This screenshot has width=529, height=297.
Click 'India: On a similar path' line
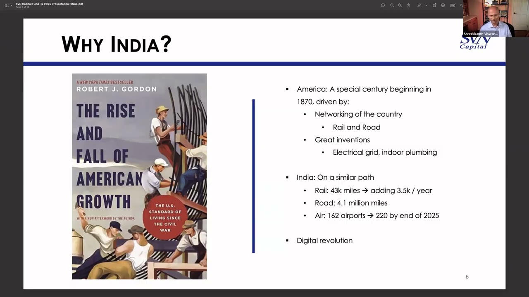[335, 177]
